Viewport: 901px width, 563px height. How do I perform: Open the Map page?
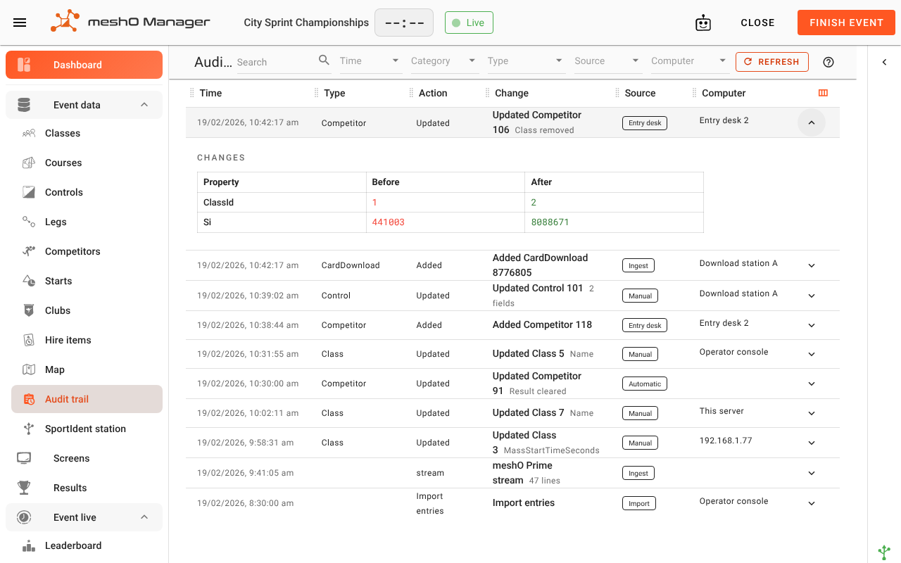(x=87, y=369)
